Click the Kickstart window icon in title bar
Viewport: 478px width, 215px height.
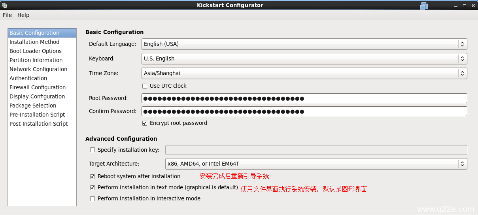pyautogui.click(x=5, y=5)
